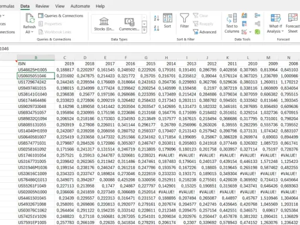
Task: Select column B header
Action: coord(36,57)
